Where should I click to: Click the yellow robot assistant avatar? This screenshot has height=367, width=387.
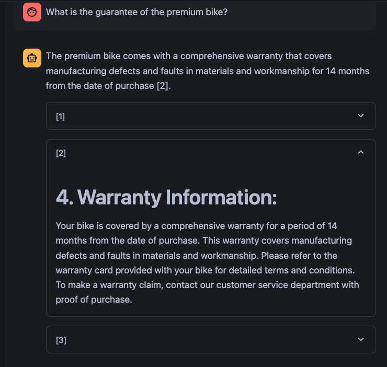pos(32,58)
